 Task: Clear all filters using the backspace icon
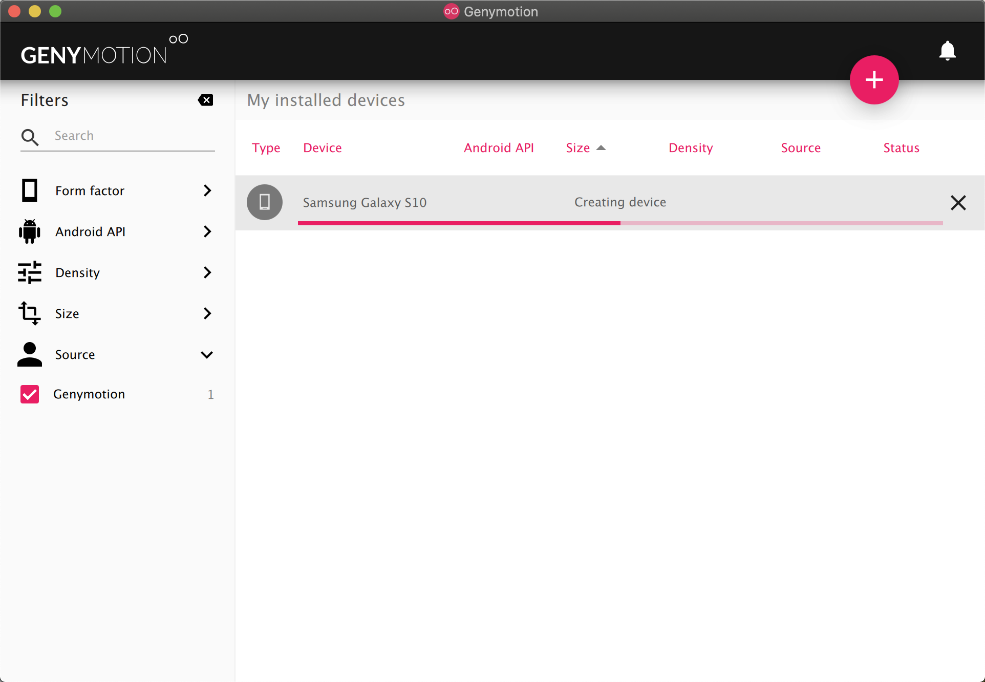206,100
